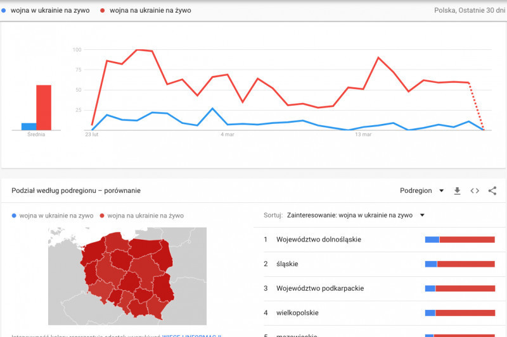Click the red map of Poland

pos(127,275)
